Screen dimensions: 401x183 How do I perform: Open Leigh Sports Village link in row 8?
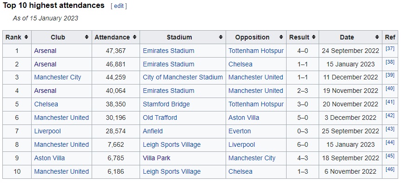pos(172,144)
